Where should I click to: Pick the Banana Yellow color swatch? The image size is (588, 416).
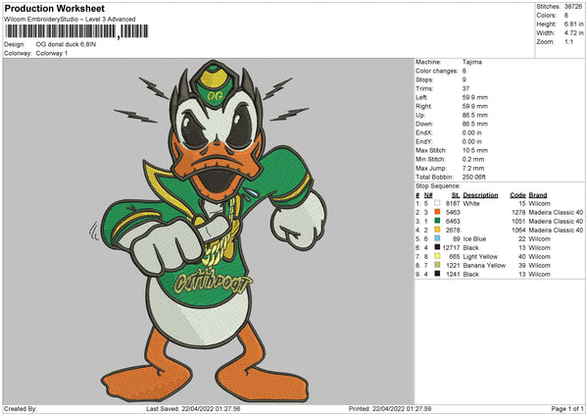pyautogui.click(x=437, y=265)
